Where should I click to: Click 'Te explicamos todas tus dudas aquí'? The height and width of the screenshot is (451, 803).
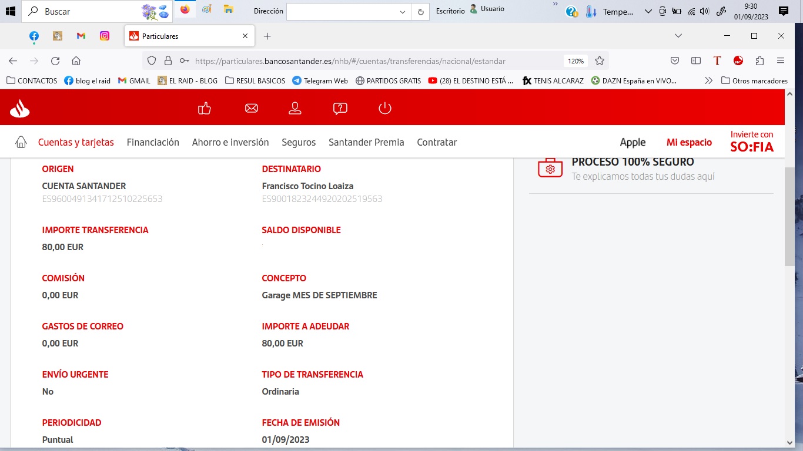643,177
